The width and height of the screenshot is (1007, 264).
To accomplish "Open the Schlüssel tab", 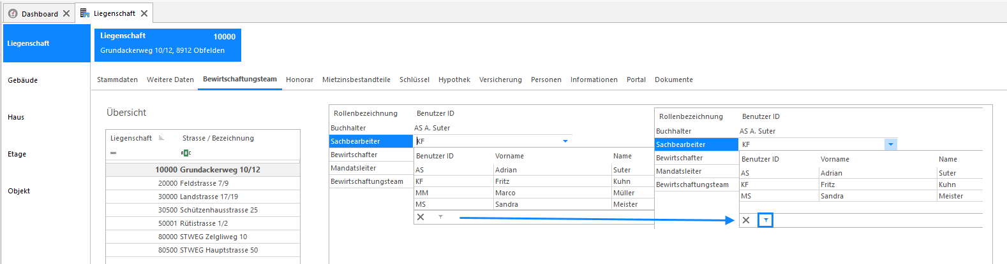I will coord(414,80).
